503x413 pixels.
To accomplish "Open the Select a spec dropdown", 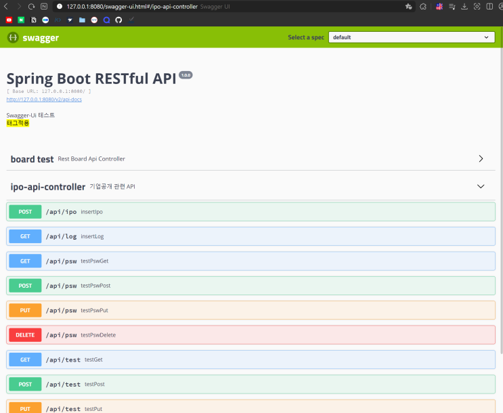I will tap(412, 37).
